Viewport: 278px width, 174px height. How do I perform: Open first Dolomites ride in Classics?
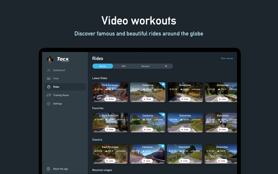click(184, 154)
